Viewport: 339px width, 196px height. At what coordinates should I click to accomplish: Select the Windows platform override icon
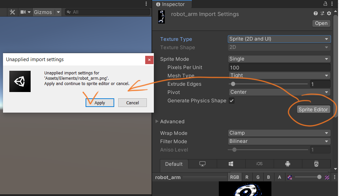231,164
